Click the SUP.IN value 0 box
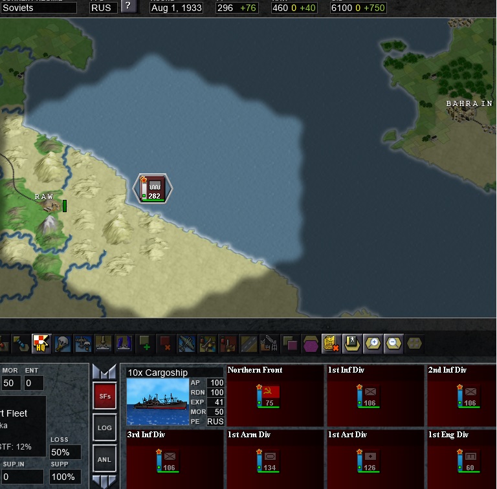This screenshot has width=497, height=489. (x=22, y=477)
